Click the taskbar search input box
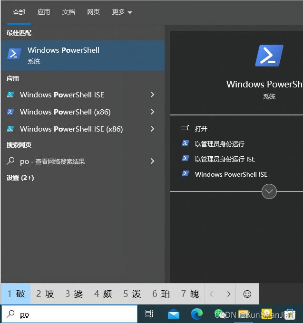The image size is (303, 323). click(69, 314)
